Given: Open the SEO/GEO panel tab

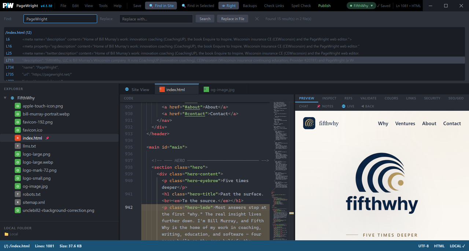Looking at the screenshot, I should 456,98.
